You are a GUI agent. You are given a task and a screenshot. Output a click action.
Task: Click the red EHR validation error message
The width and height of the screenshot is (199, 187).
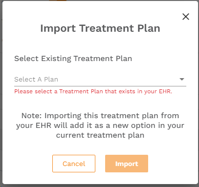(93, 91)
